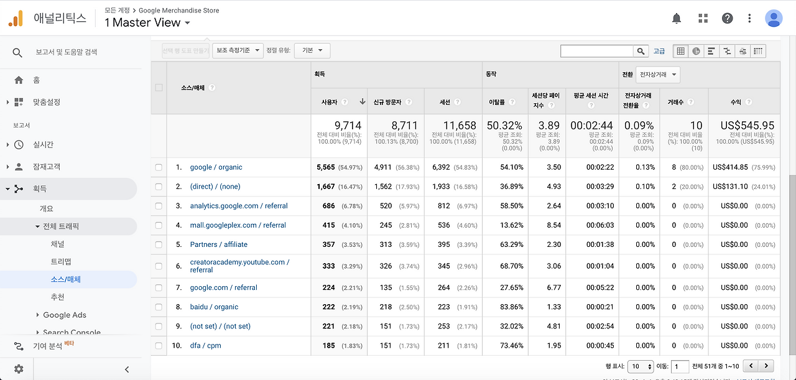Check the Partners / affiliate row
Image resolution: width=796 pixels, height=380 pixels.
159,244
